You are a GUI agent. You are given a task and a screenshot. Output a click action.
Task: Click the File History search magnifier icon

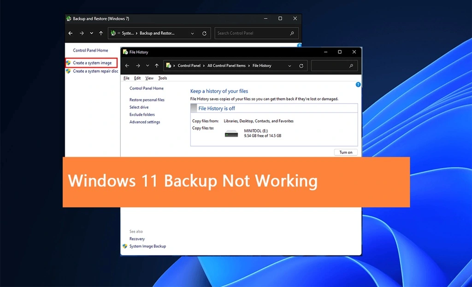351,65
